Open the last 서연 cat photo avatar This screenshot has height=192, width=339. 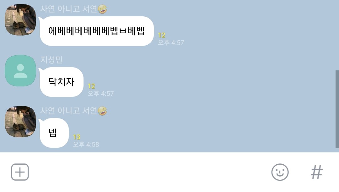click(20, 122)
